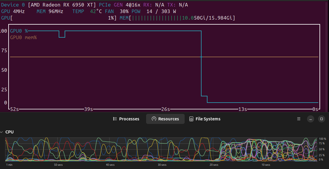Image resolution: width=329 pixels, height=169 pixels.
Task: Collapse the CPU section chevron
Action: [1, 132]
